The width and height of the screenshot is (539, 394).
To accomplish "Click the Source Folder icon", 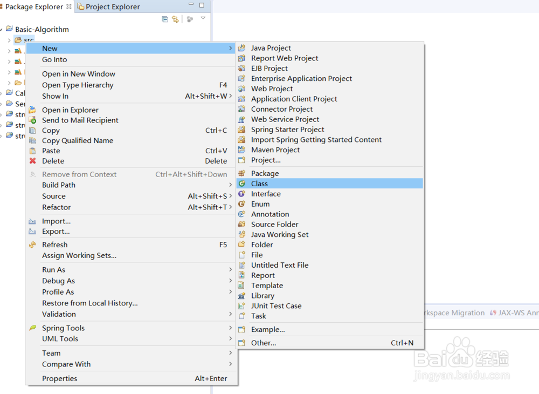I will (x=242, y=225).
